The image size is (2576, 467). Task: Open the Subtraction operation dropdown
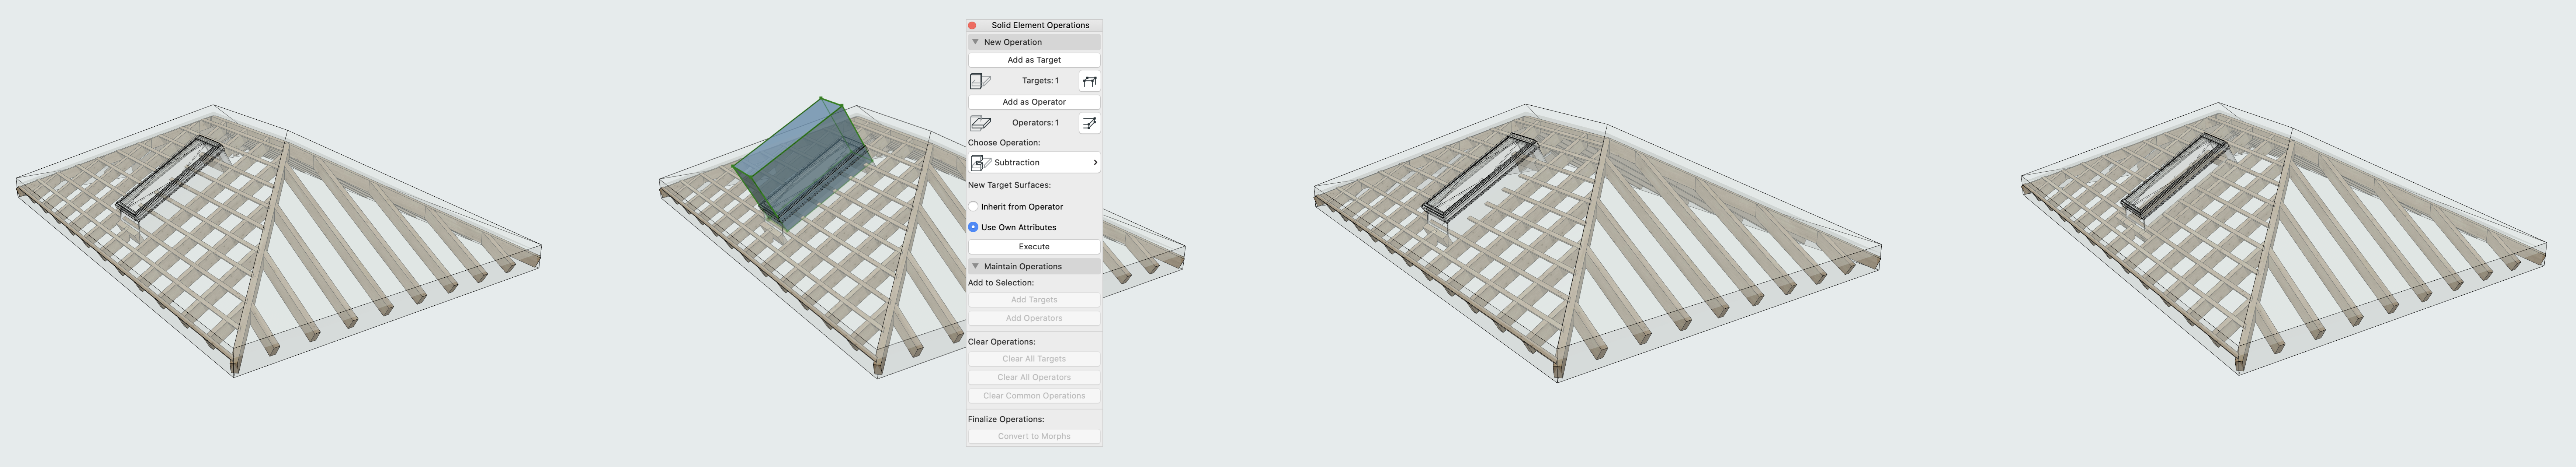1034,163
